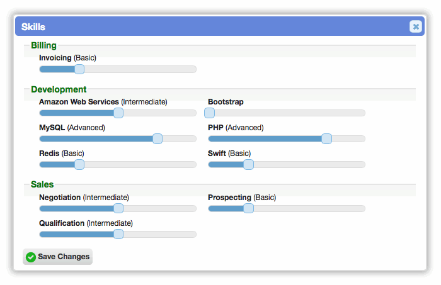Click the Sales section heading
The width and height of the screenshot is (441, 285).
click(42, 184)
